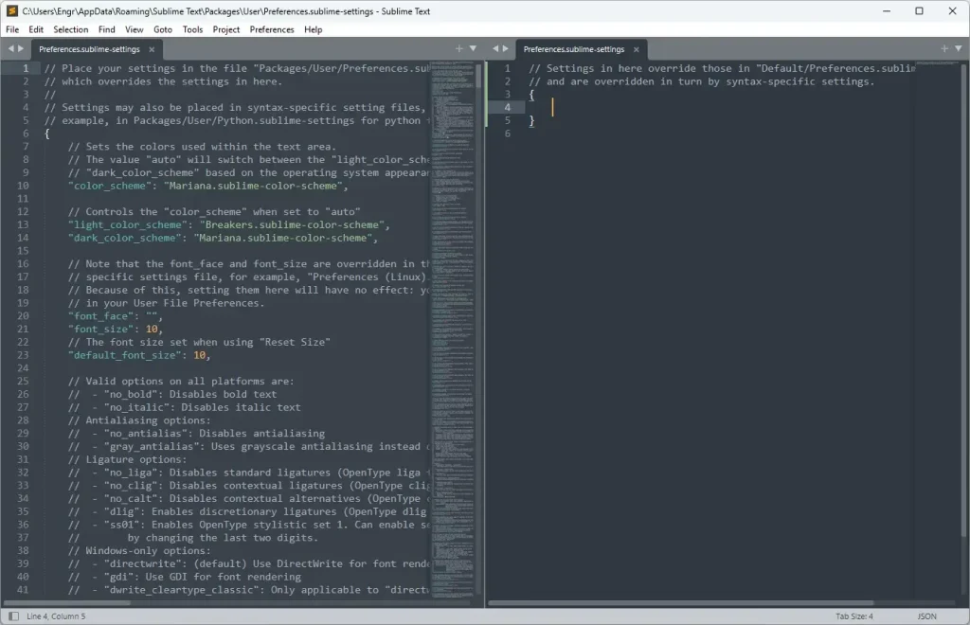Click the "default_font_size" setting key
This screenshot has height=625, width=970.
(125, 355)
